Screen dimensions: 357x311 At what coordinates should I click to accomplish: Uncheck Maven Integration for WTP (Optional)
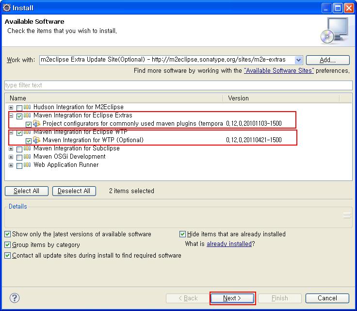pyautogui.click(x=29, y=141)
